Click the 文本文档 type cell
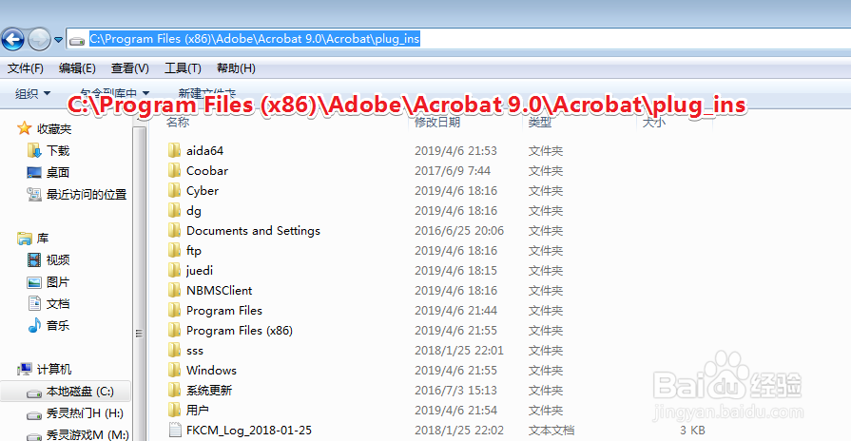This screenshot has width=851, height=441. tap(551, 431)
